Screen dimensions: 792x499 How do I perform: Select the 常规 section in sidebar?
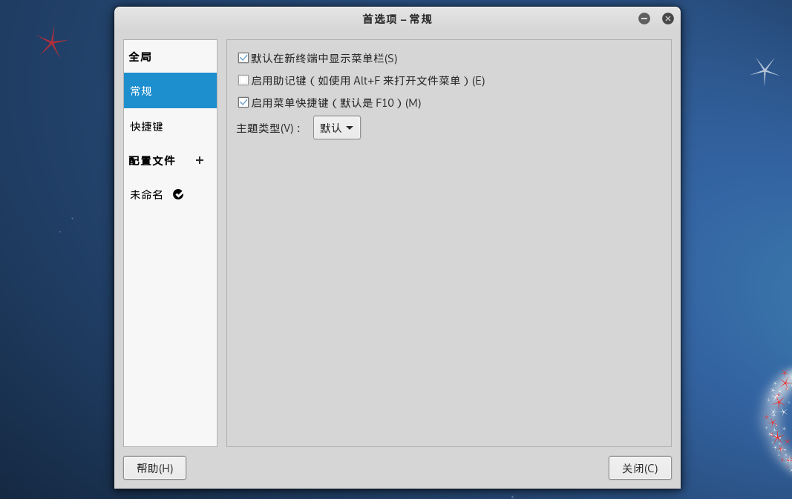click(170, 90)
